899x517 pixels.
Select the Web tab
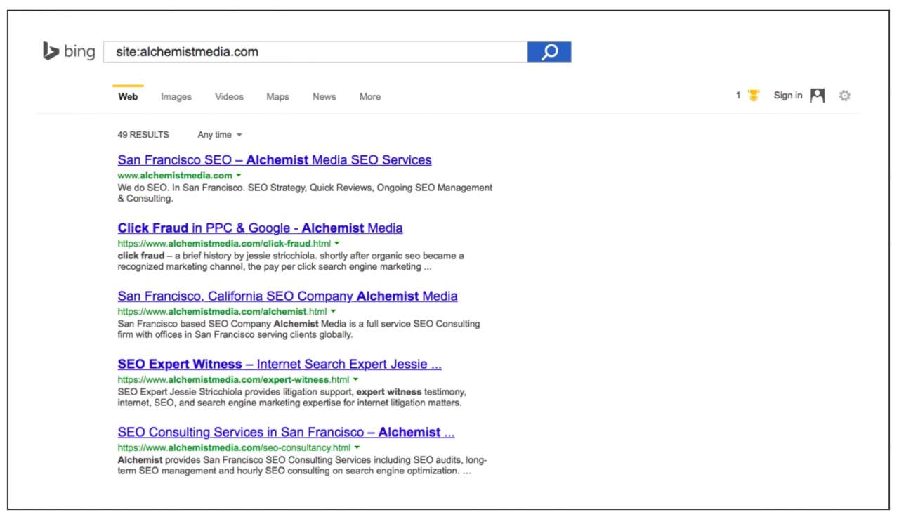128,97
